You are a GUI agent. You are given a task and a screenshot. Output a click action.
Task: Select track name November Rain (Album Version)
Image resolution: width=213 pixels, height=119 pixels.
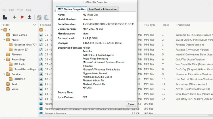[193, 74]
